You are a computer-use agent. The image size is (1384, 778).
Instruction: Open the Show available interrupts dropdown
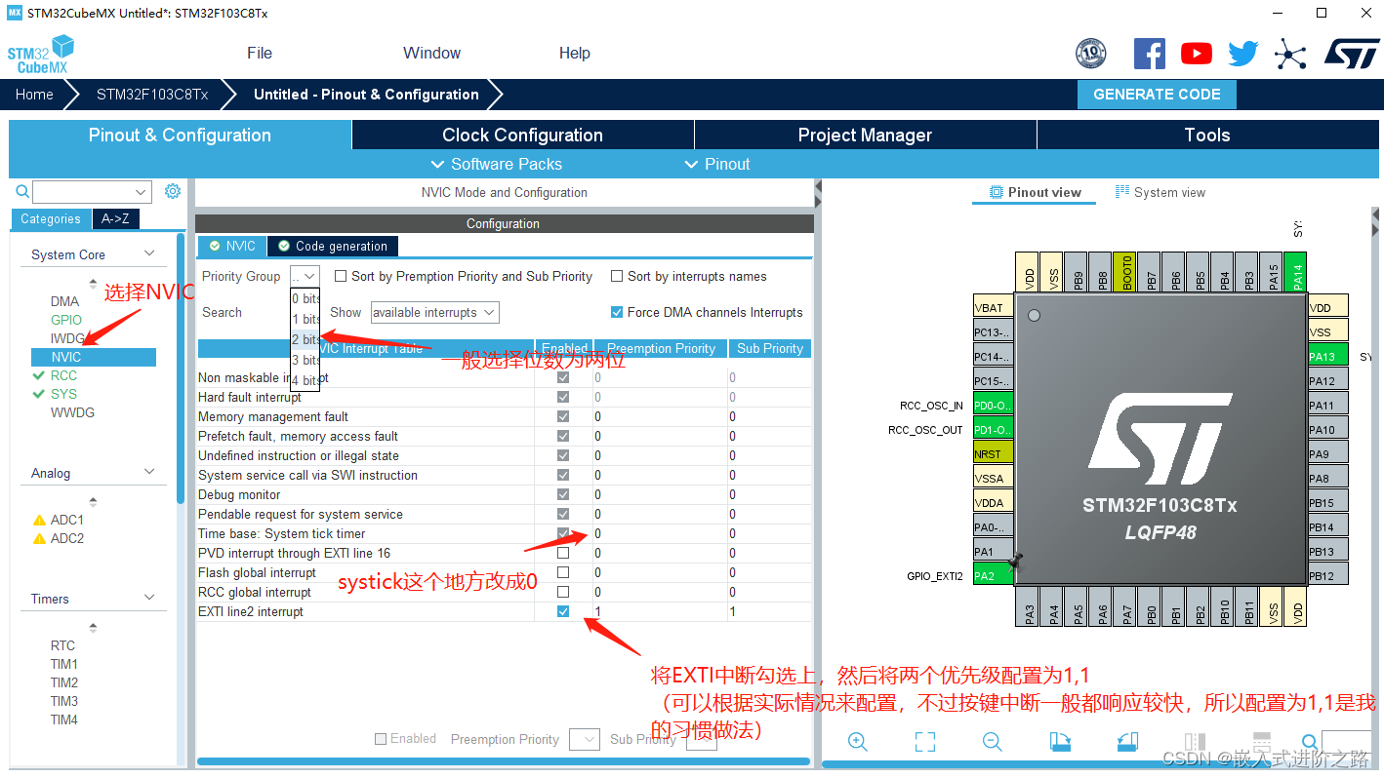click(x=434, y=312)
